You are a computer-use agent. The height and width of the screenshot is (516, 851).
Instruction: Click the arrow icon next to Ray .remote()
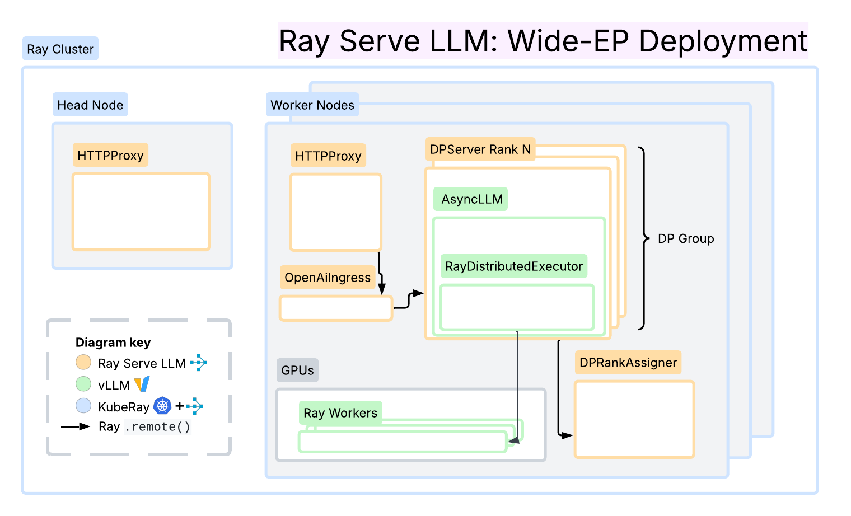pyautogui.click(x=76, y=426)
